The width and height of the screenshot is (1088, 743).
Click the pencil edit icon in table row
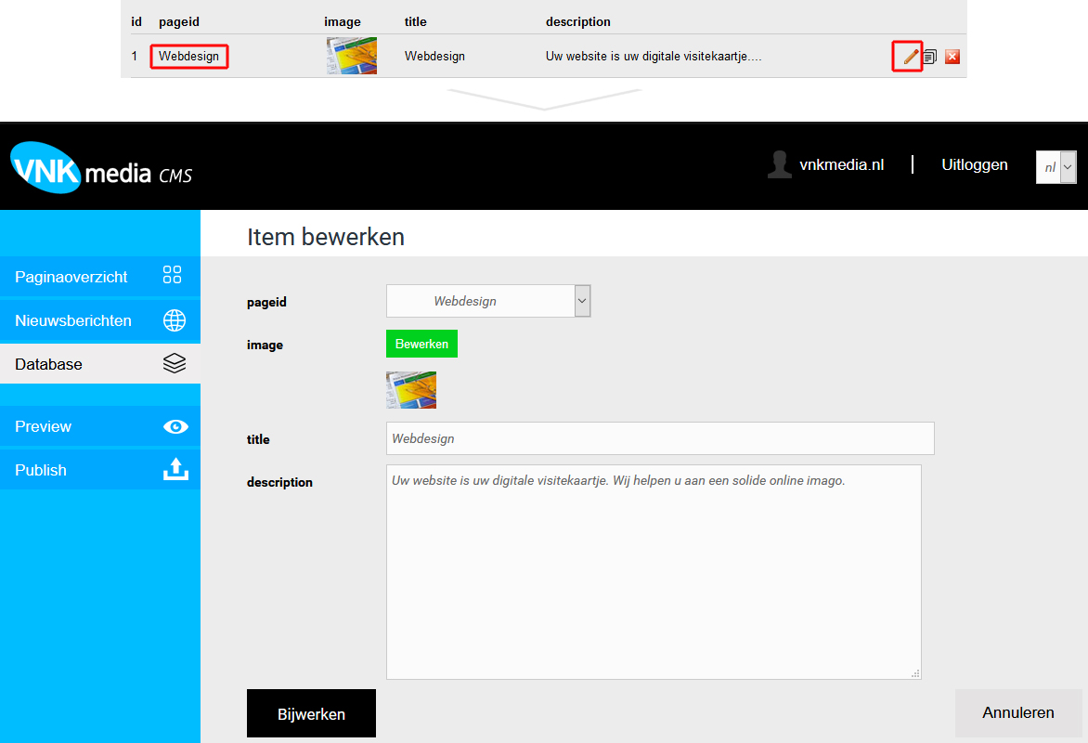(x=910, y=57)
